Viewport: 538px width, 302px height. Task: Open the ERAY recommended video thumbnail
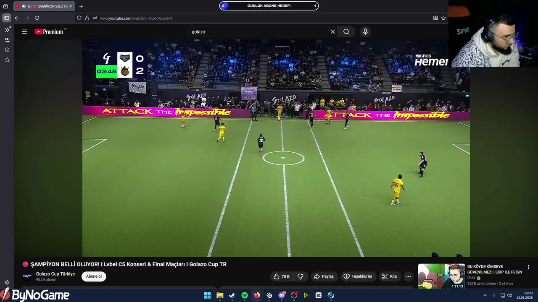[441, 276]
